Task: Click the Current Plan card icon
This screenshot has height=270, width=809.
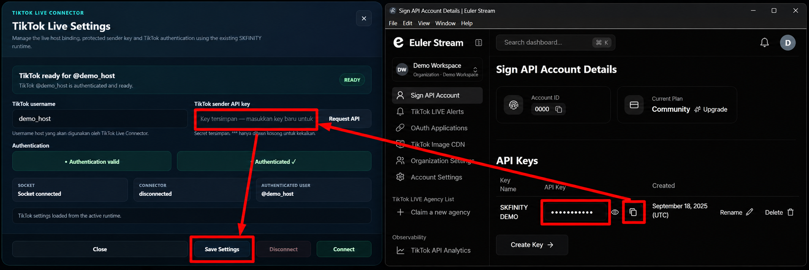Action: [634, 105]
